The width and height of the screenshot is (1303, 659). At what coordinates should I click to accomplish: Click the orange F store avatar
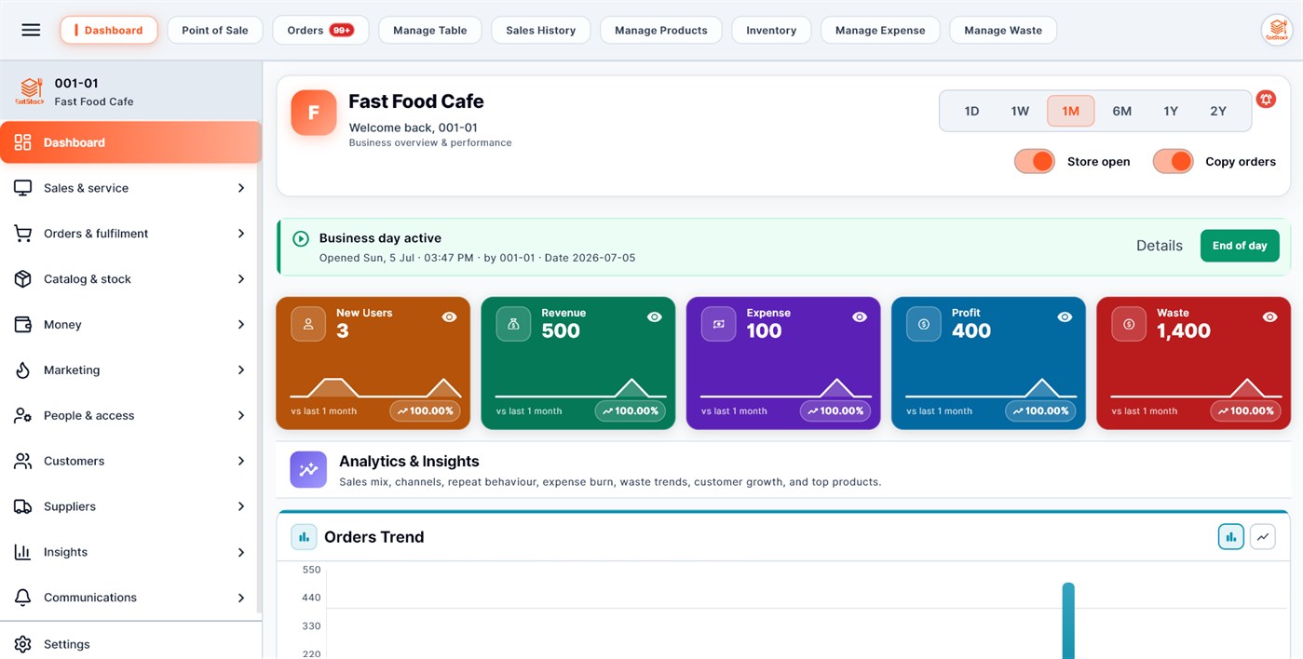[314, 113]
